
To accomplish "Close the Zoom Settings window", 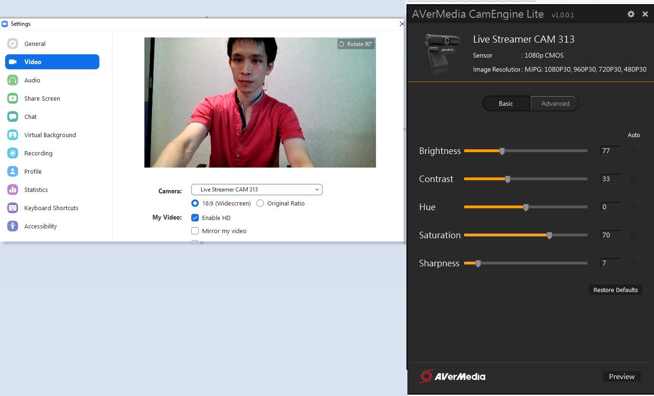I will pyautogui.click(x=401, y=23).
